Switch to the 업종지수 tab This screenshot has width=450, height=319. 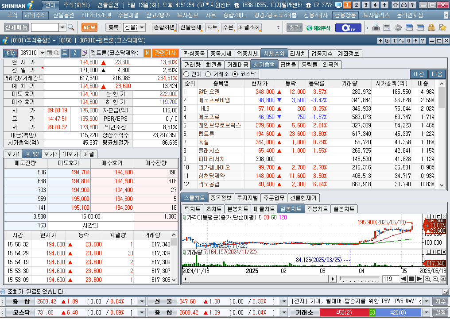point(322,54)
